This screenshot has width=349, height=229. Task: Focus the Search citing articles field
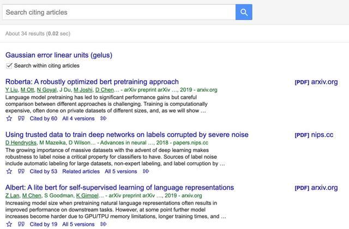pyautogui.click(x=119, y=12)
